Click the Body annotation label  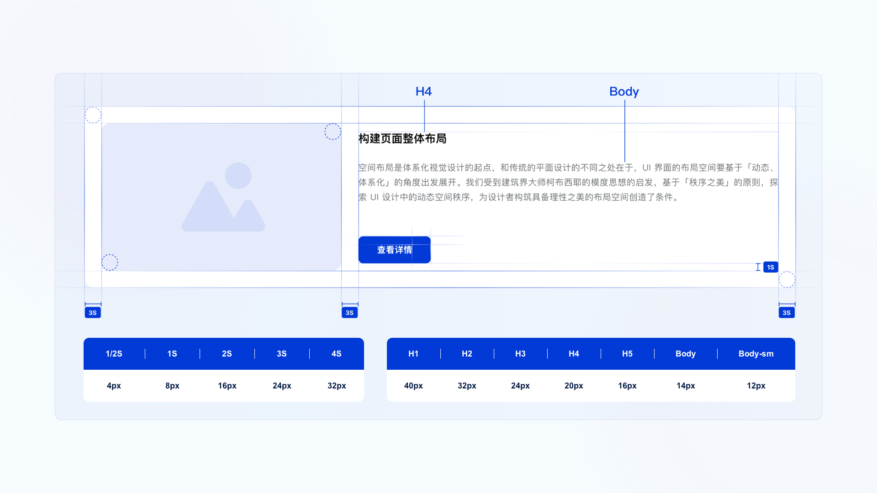click(x=624, y=91)
